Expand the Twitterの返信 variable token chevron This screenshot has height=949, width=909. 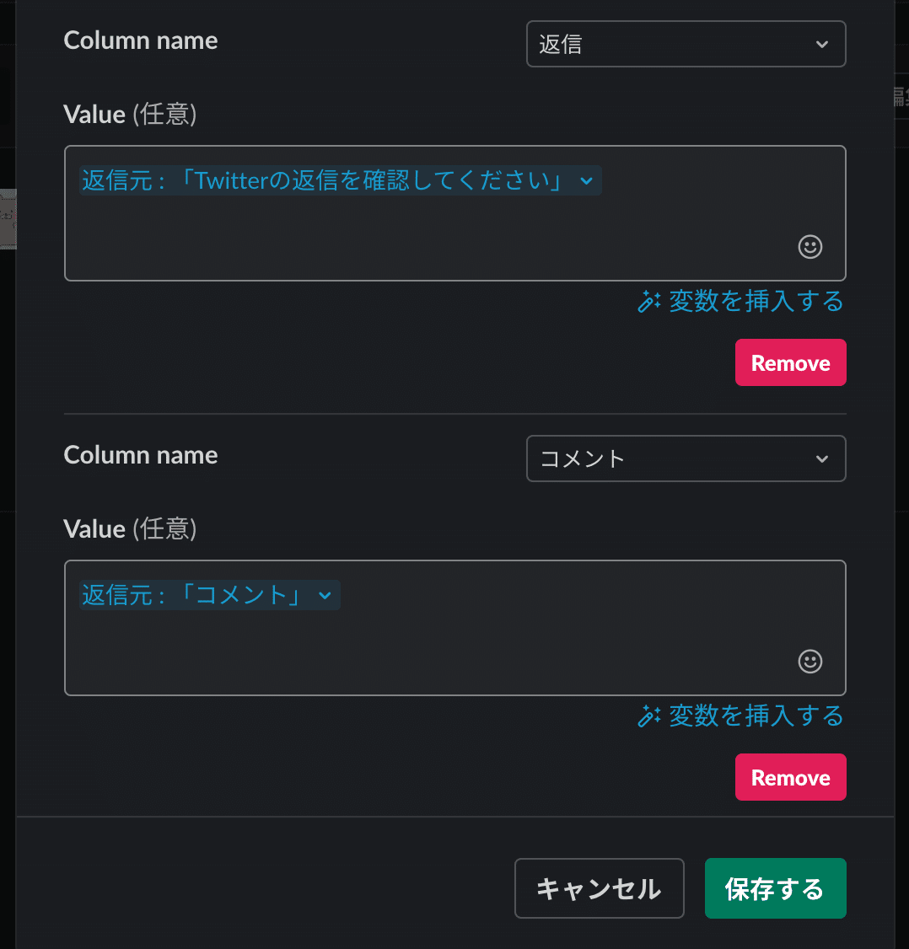tap(588, 180)
